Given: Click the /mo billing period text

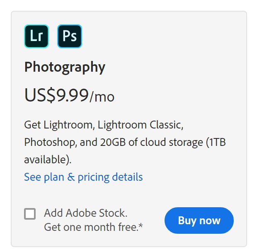Looking at the screenshot, I should click(102, 97).
